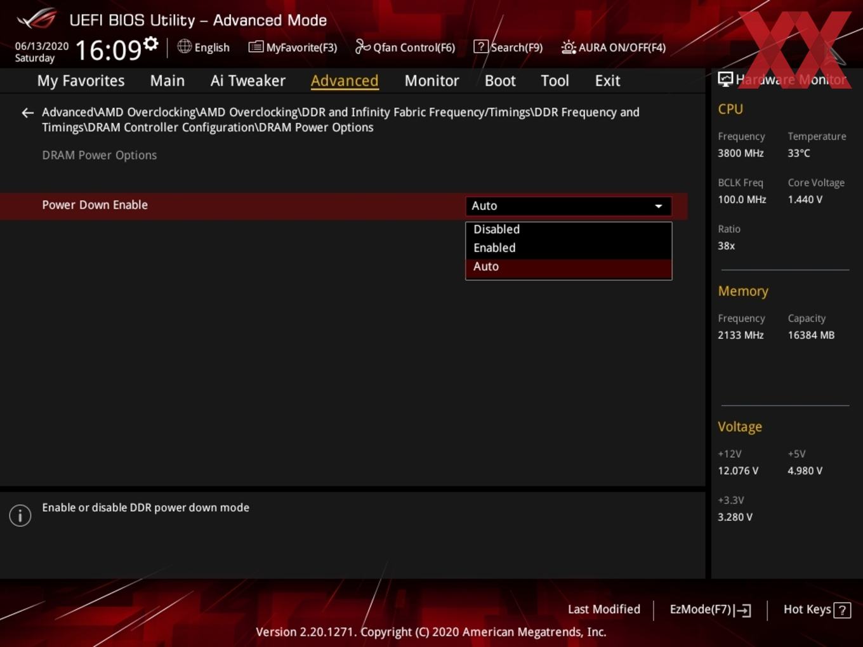The image size is (863, 647).
Task: Open the Monitor tab
Action: click(x=431, y=81)
